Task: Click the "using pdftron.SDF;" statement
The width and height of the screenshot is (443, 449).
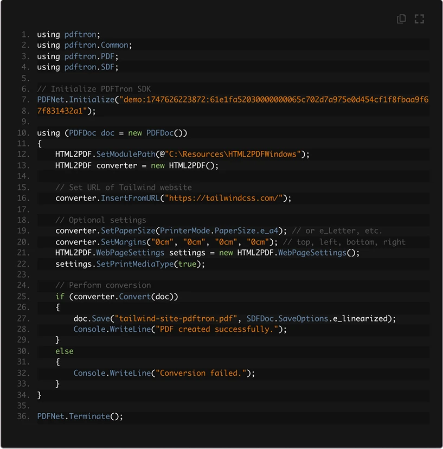Action: point(78,67)
